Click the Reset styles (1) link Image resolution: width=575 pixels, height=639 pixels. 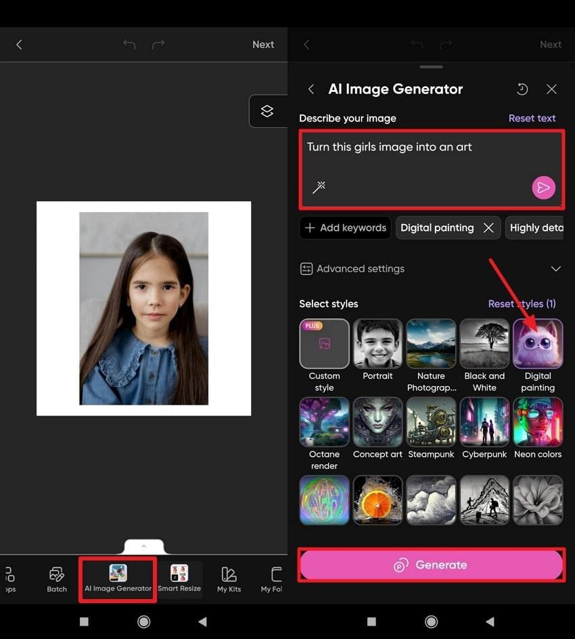(522, 304)
